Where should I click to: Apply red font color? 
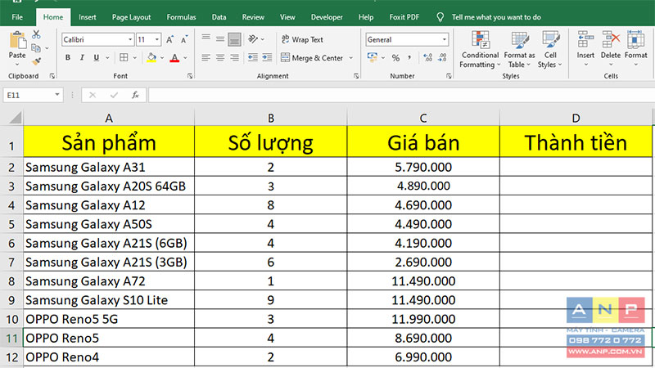click(x=174, y=57)
